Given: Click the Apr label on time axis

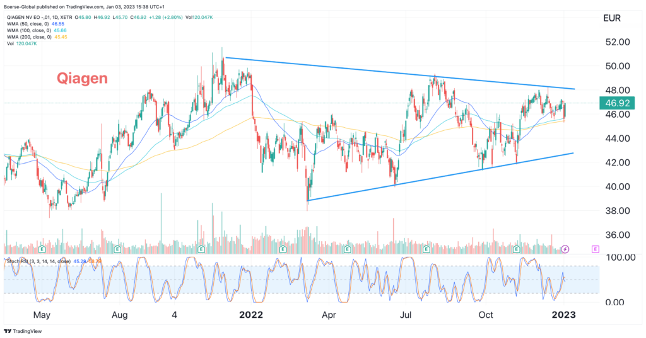Looking at the screenshot, I should pos(329,315).
